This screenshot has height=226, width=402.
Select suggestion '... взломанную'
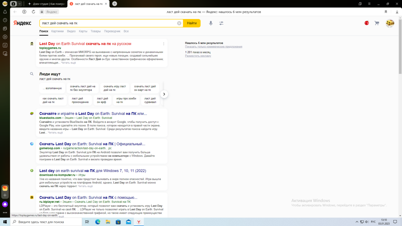[52, 88]
